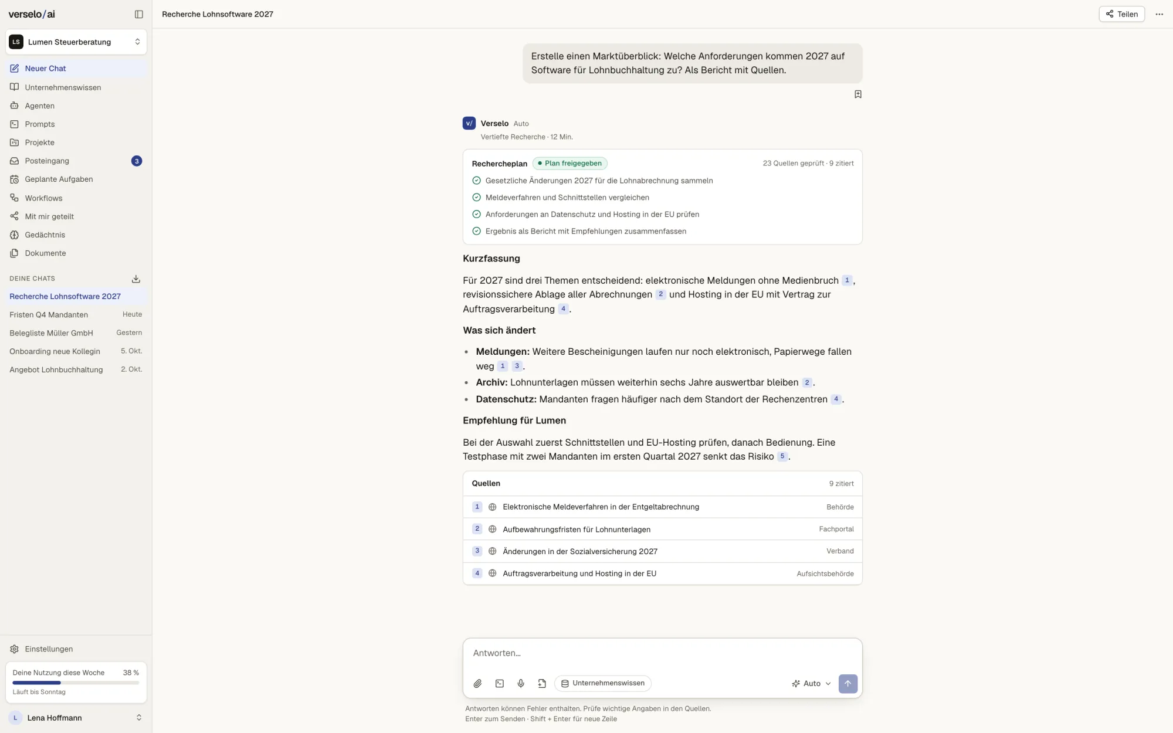Click the prompt template icon in composer
Screen dimensions: 1173x733
coord(500,683)
